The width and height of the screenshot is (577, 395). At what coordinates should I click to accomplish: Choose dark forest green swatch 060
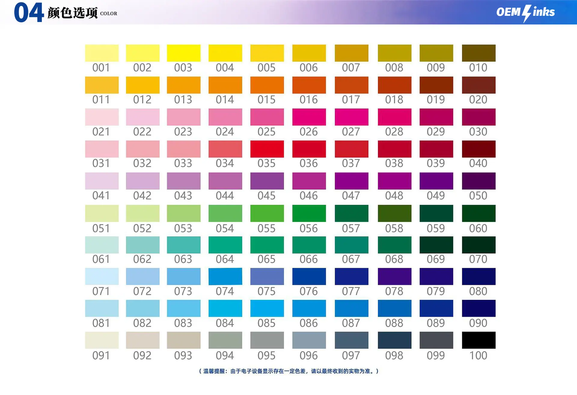[478, 213]
